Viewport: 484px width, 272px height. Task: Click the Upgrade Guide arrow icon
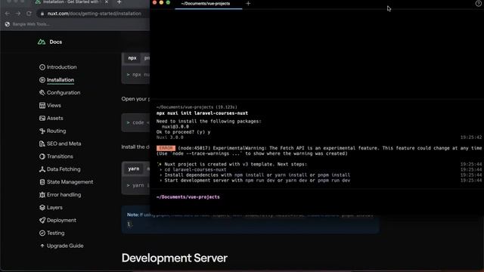42,246
